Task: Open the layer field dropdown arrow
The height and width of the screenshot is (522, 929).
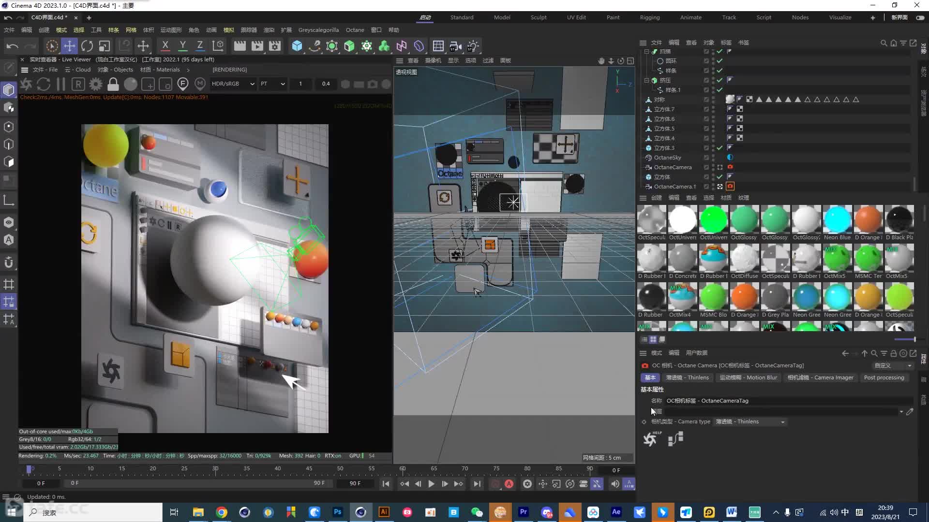Action: click(x=901, y=412)
